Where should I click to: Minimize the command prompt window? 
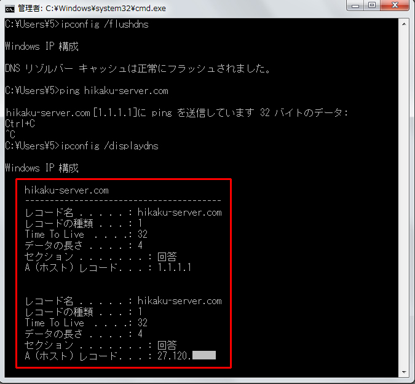[358, 7]
